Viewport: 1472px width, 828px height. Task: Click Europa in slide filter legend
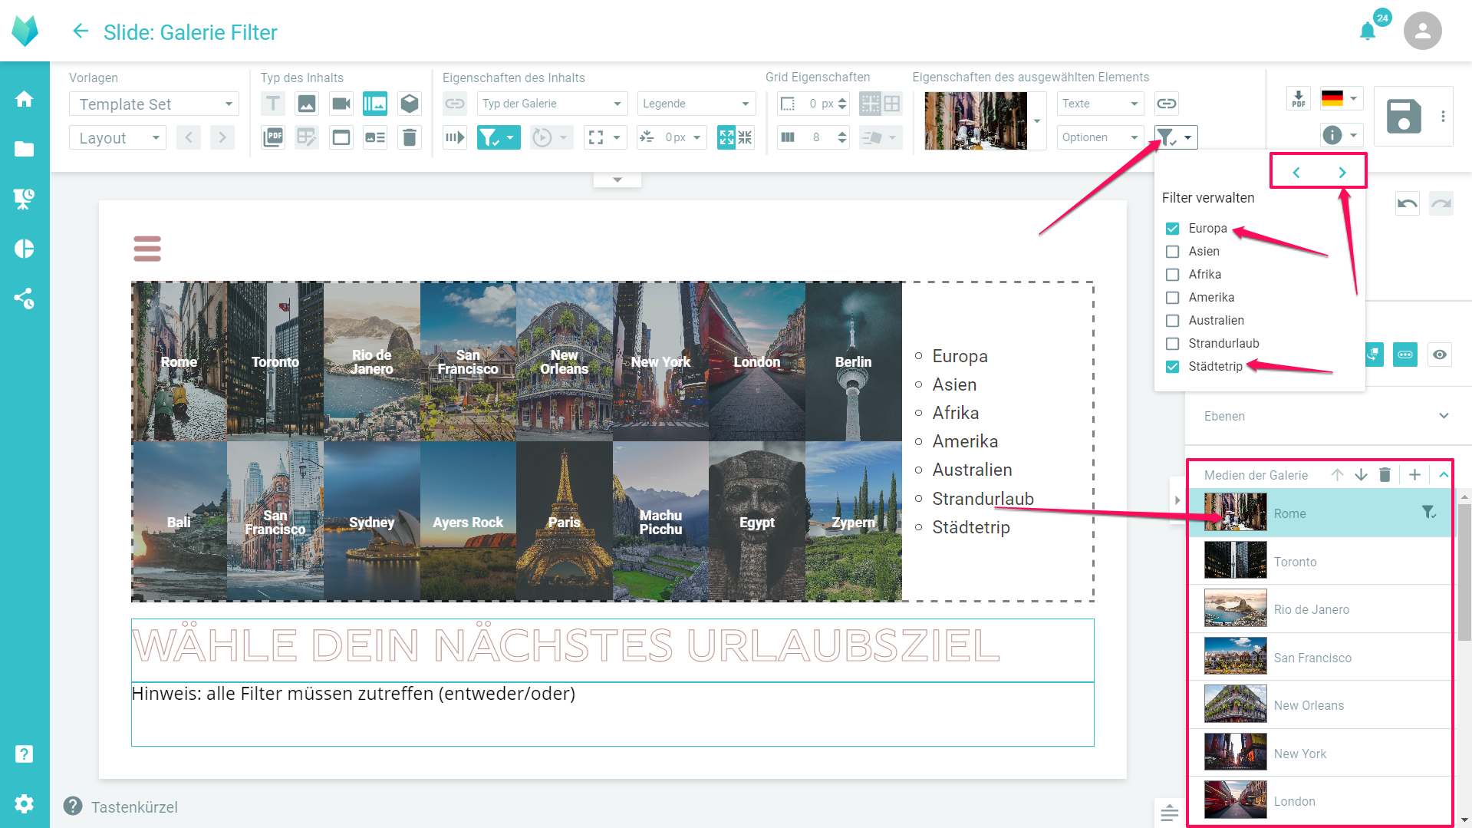pyautogui.click(x=960, y=356)
